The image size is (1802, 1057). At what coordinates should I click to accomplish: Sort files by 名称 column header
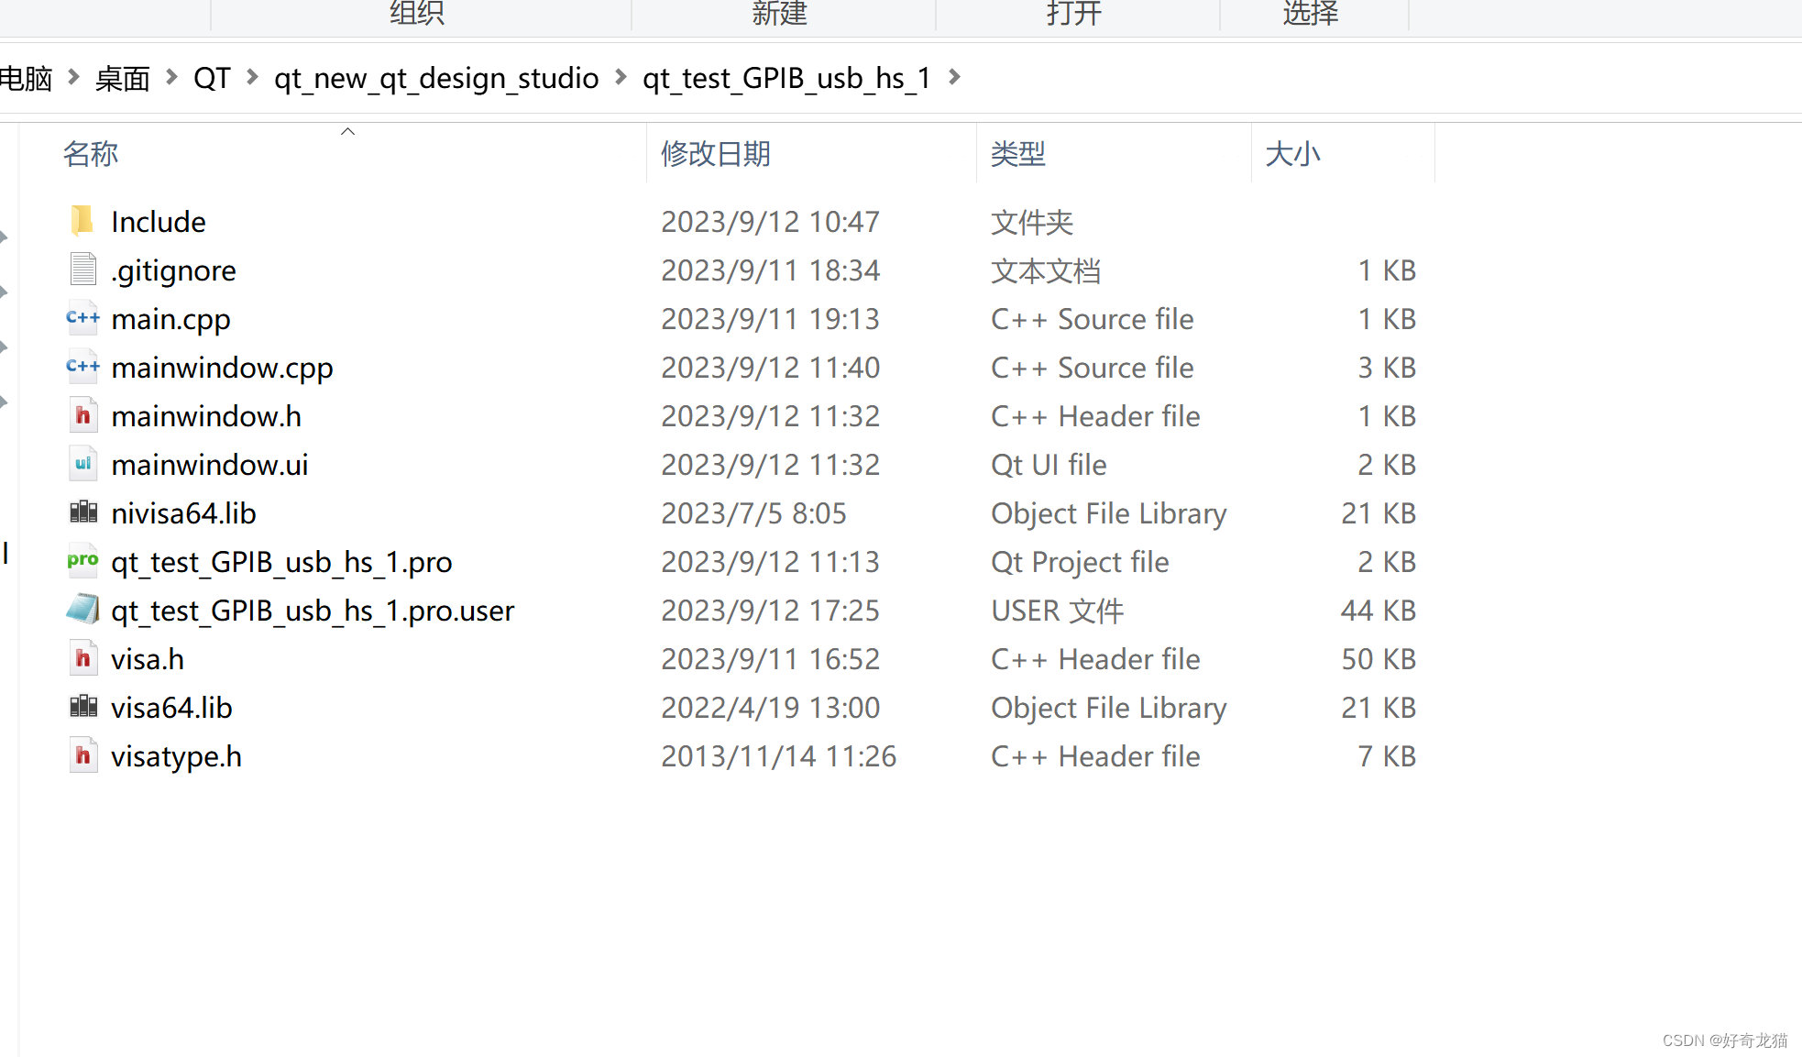pos(91,154)
